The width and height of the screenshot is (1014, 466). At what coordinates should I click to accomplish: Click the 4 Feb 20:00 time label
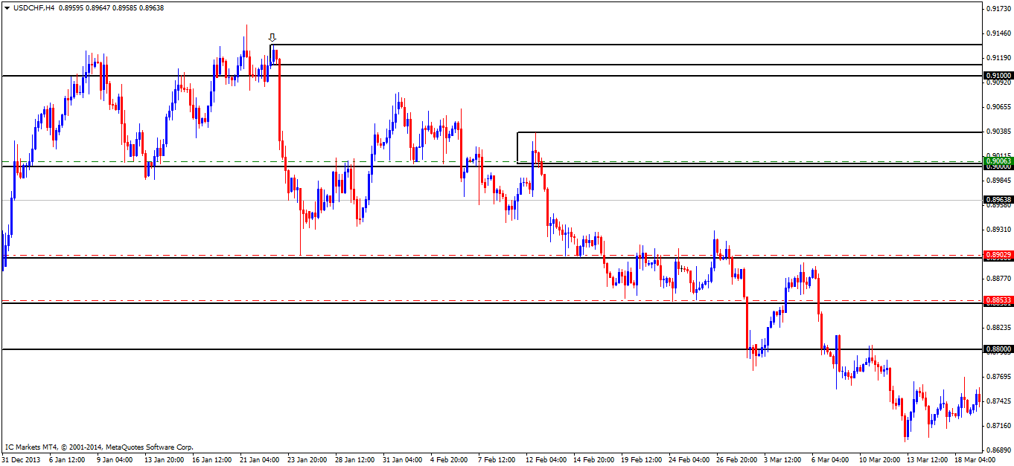(450, 459)
